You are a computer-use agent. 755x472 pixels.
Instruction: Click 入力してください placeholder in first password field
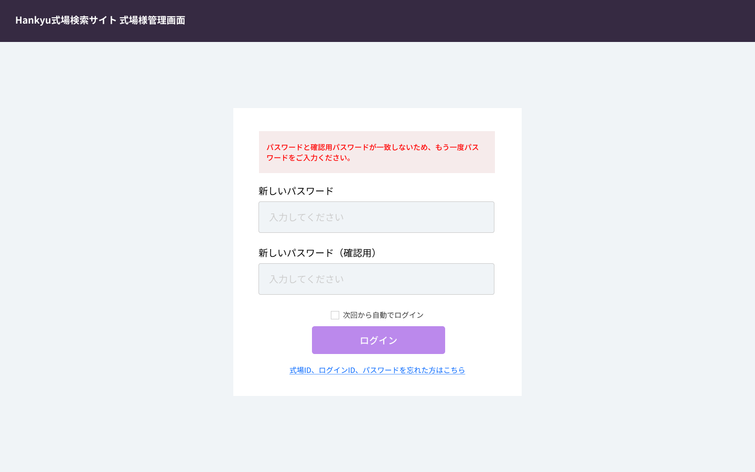click(x=307, y=217)
